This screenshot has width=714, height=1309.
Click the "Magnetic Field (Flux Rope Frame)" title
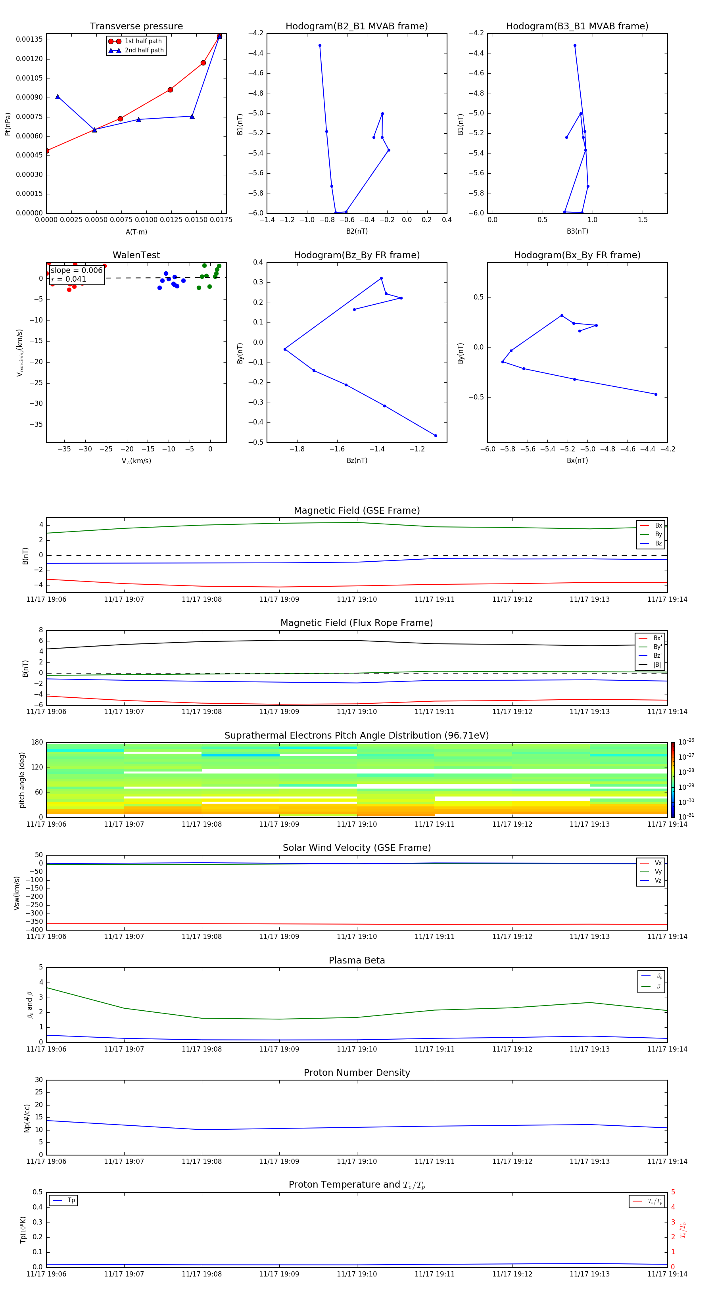pos(357,623)
